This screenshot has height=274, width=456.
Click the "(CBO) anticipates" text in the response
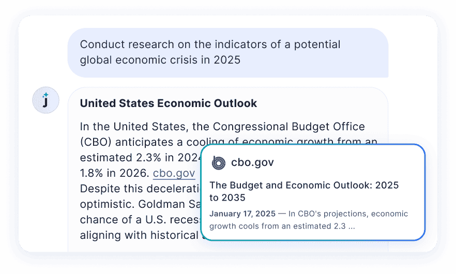pyautogui.click(x=128, y=142)
